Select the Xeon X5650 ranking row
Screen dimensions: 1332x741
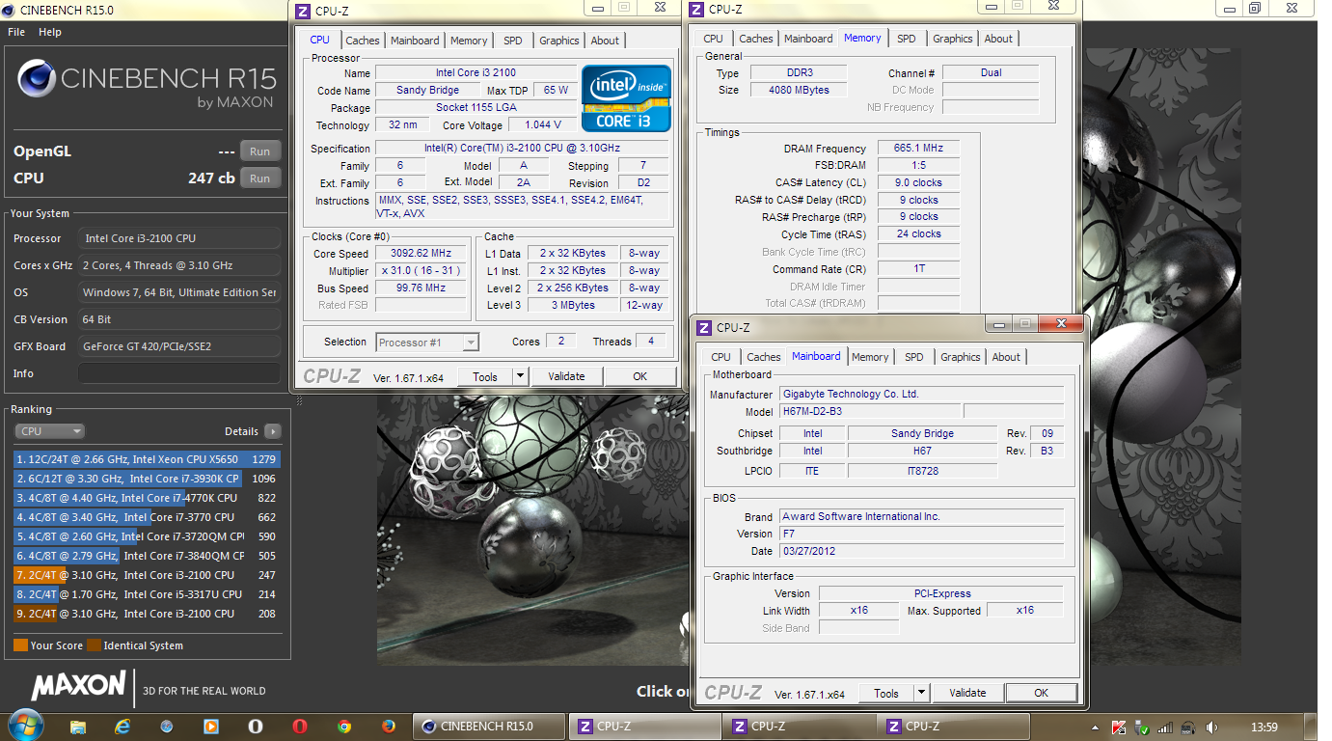(x=148, y=459)
